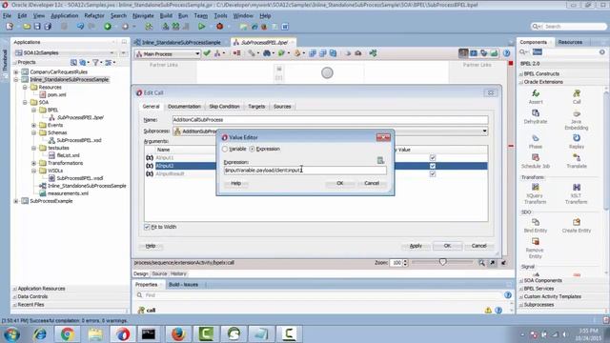The height and width of the screenshot is (343, 610).
Task: Toggle the checkbox in AInputResult row
Action: coord(433,173)
